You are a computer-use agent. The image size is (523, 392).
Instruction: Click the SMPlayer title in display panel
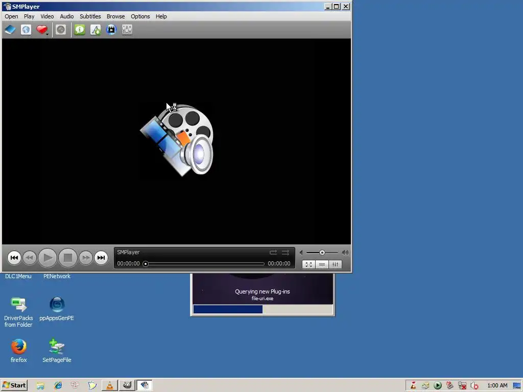(x=128, y=252)
